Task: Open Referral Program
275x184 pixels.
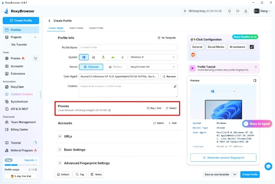Action: pos(22,150)
